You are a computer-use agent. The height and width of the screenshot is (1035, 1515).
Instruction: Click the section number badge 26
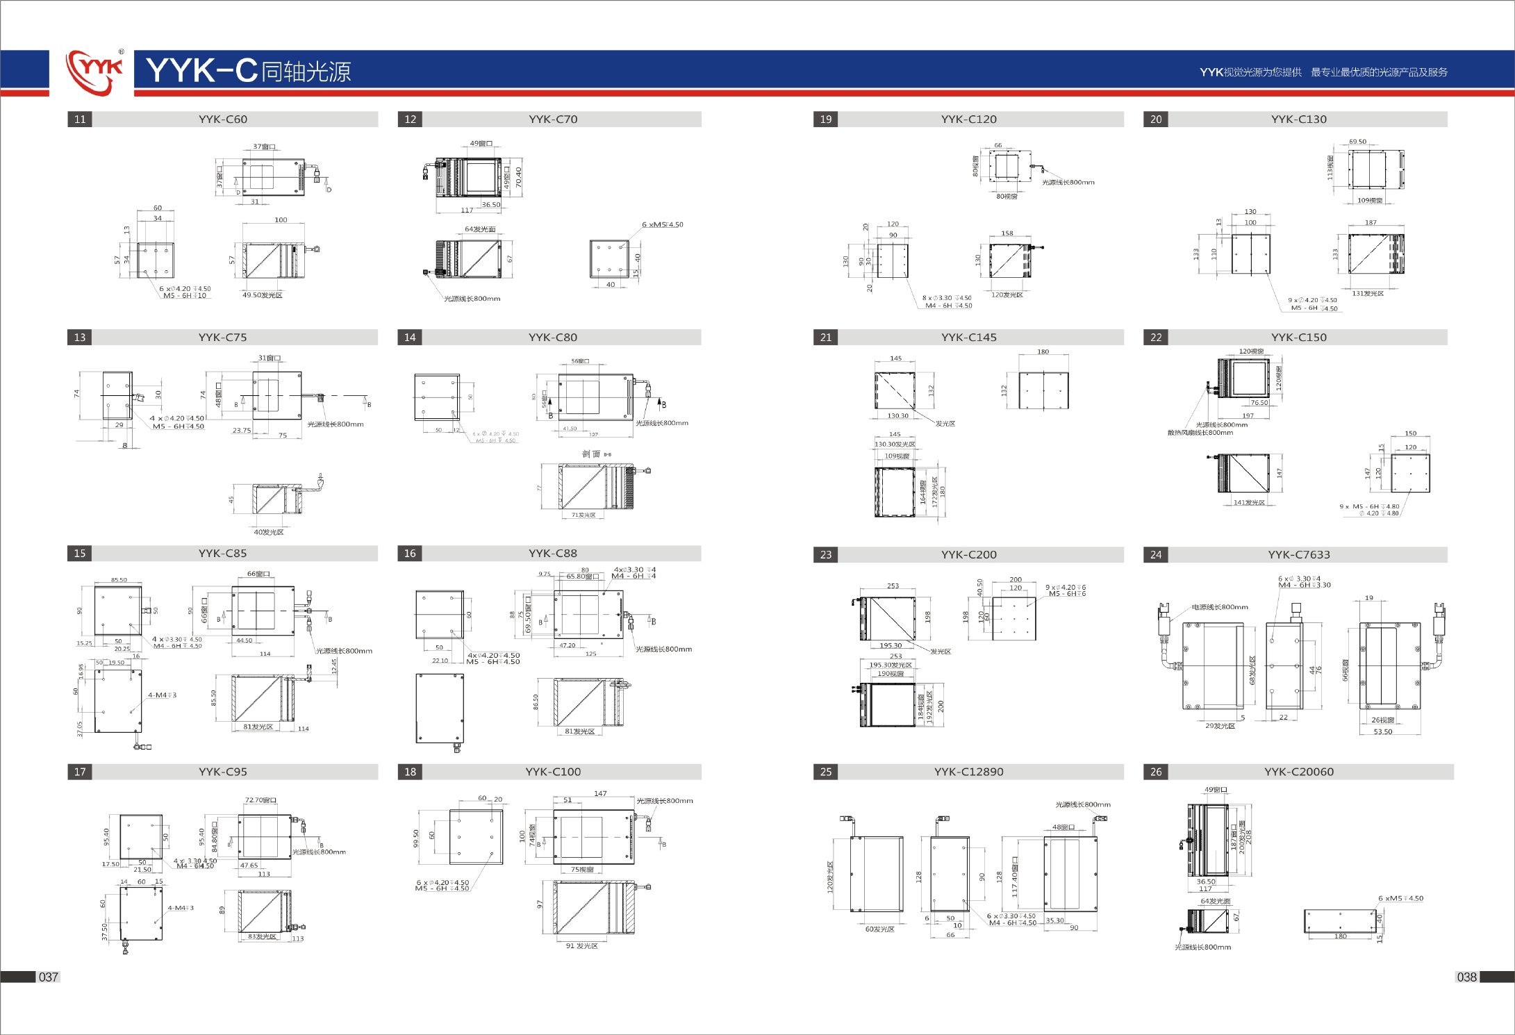tap(1156, 772)
